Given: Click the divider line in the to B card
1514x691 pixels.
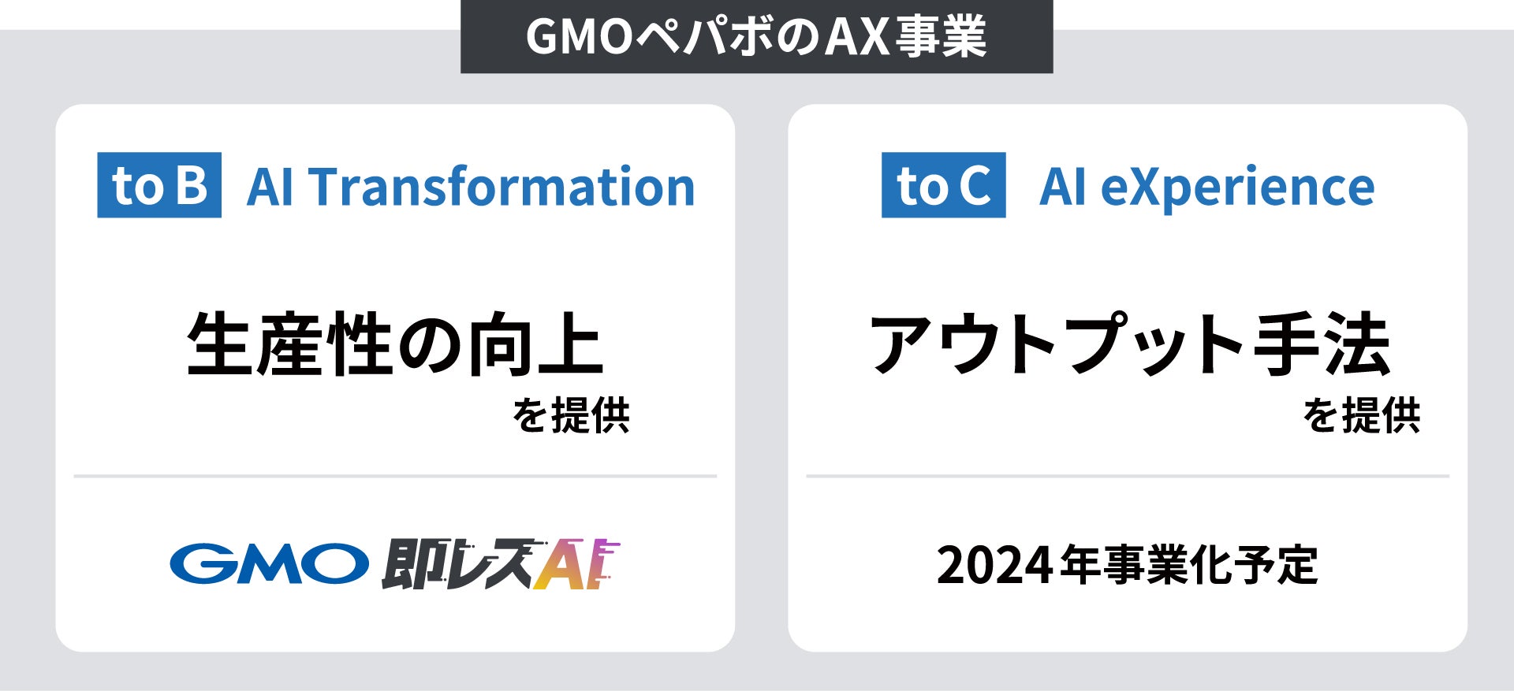Looking at the screenshot, I should pos(395,476).
